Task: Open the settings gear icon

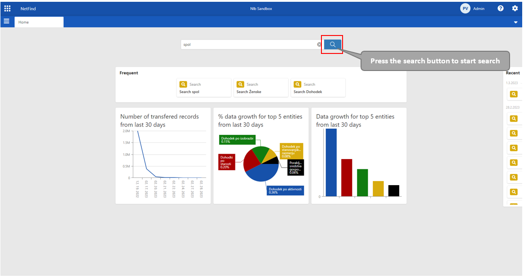Action: pyautogui.click(x=515, y=9)
